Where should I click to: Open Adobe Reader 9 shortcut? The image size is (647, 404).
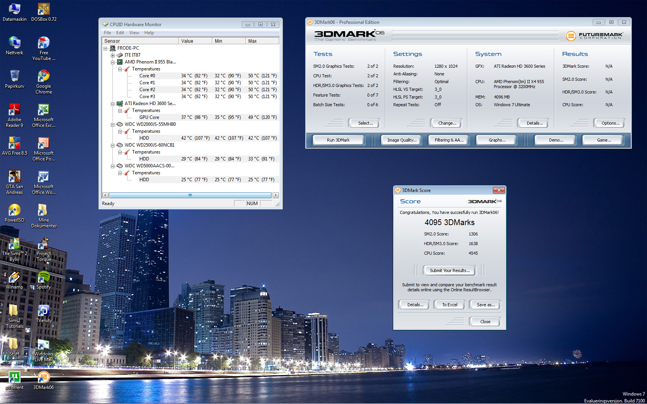coord(15,115)
